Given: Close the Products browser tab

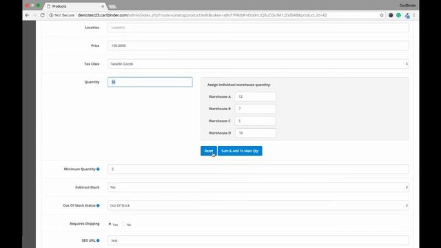Looking at the screenshot, I should pyautogui.click(x=103, y=6).
